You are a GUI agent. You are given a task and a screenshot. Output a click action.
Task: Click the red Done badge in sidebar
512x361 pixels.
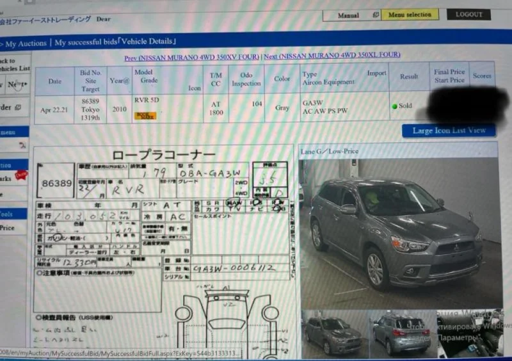pyautogui.click(x=21, y=175)
